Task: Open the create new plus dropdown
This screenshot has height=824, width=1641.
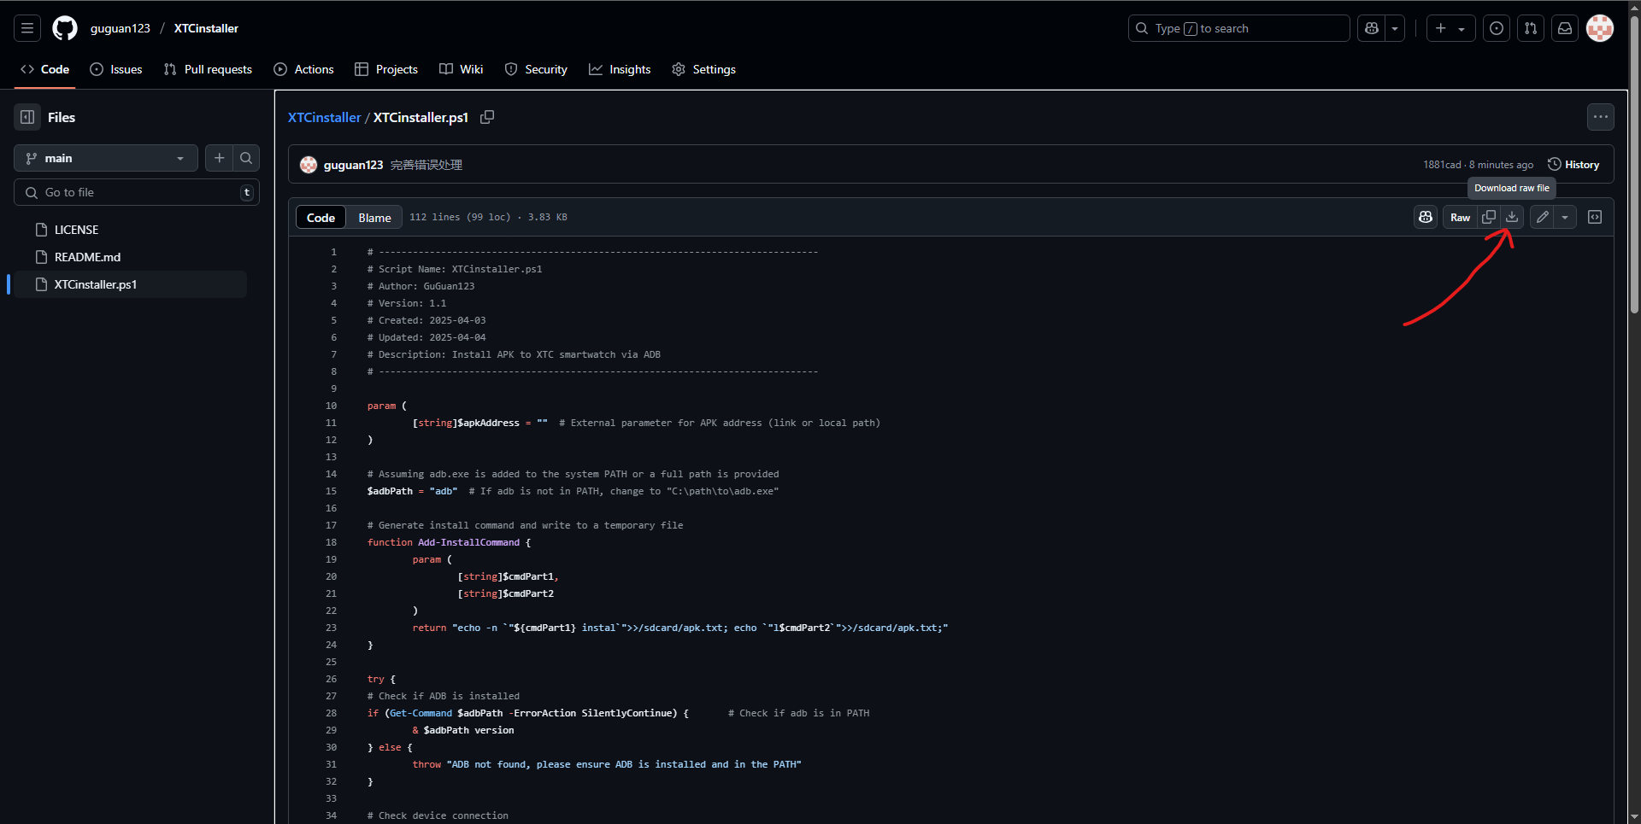Action: pyautogui.click(x=1450, y=28)
